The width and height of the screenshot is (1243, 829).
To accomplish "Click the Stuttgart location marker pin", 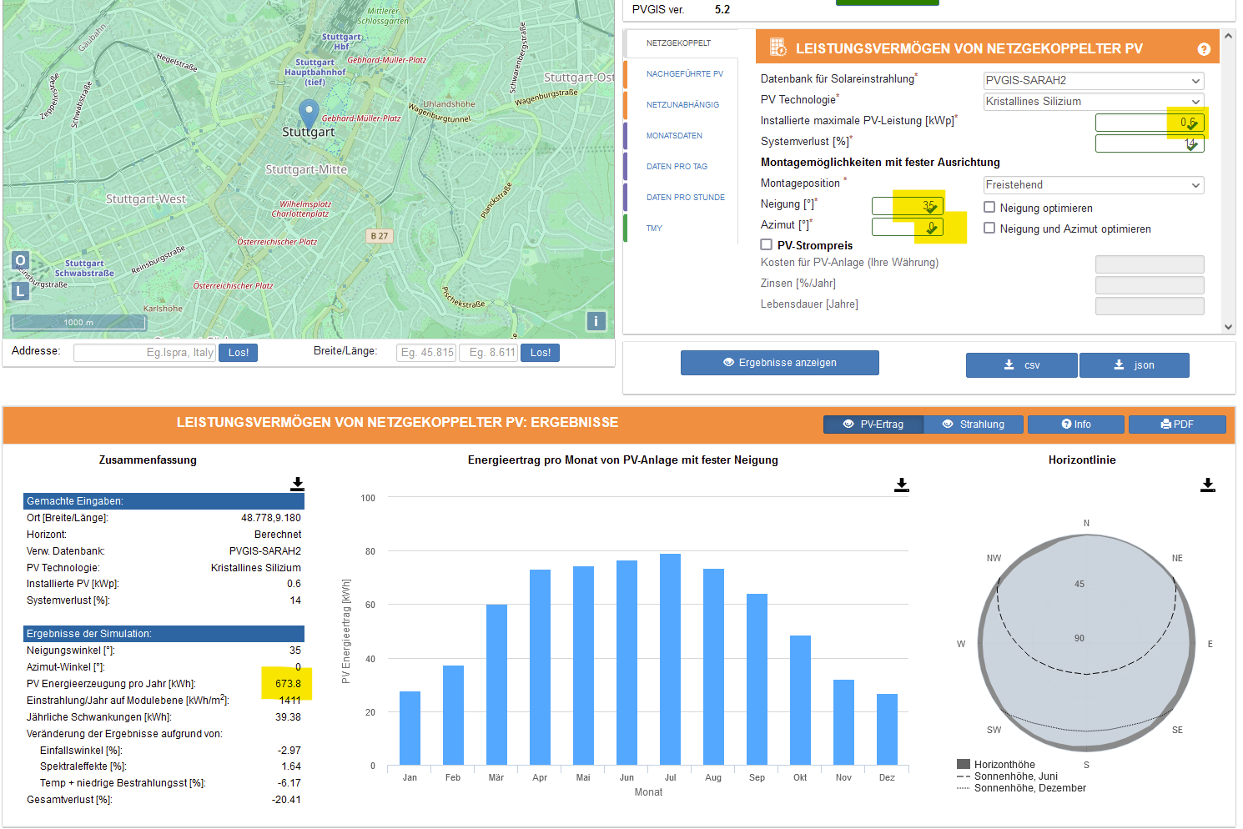I will [309, 113].
